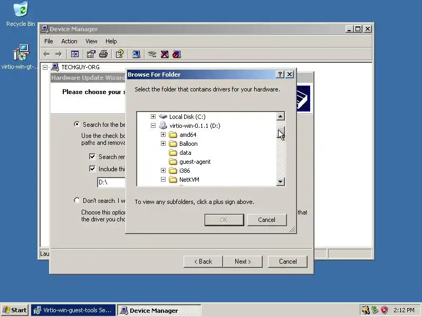Collapse the virtio-win-0.1.1 (D:) node
Screen dimensions: 422x317
pyautogui.click(x=153, y=125)
